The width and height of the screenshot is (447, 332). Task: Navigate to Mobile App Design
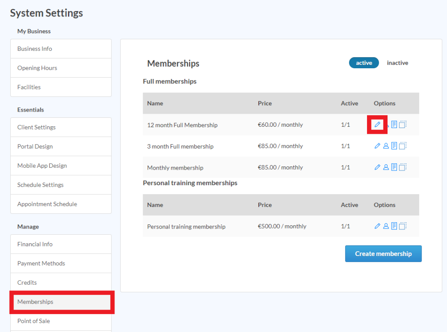point(61,166)
